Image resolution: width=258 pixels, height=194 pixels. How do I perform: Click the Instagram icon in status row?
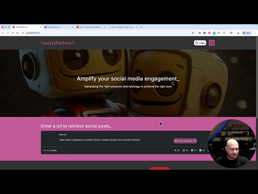[x=184, y=150]
